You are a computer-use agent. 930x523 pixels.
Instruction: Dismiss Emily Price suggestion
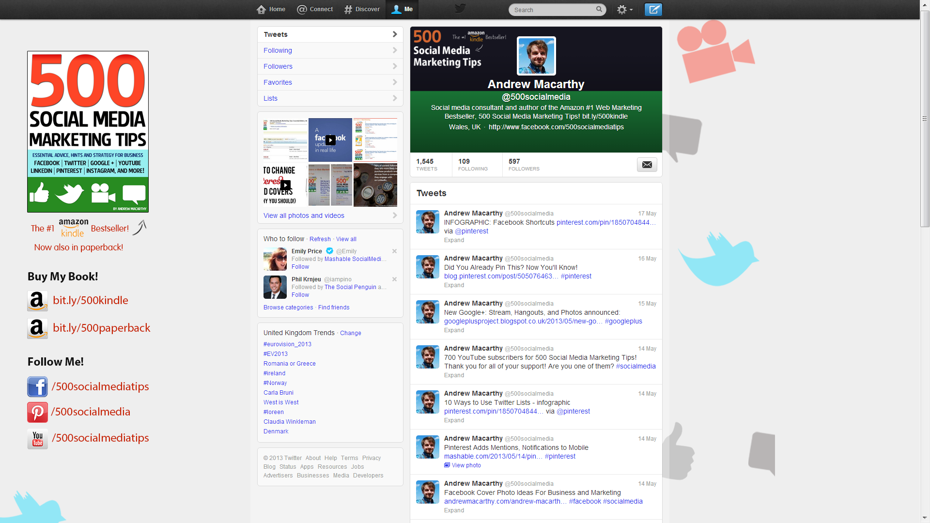394,251
